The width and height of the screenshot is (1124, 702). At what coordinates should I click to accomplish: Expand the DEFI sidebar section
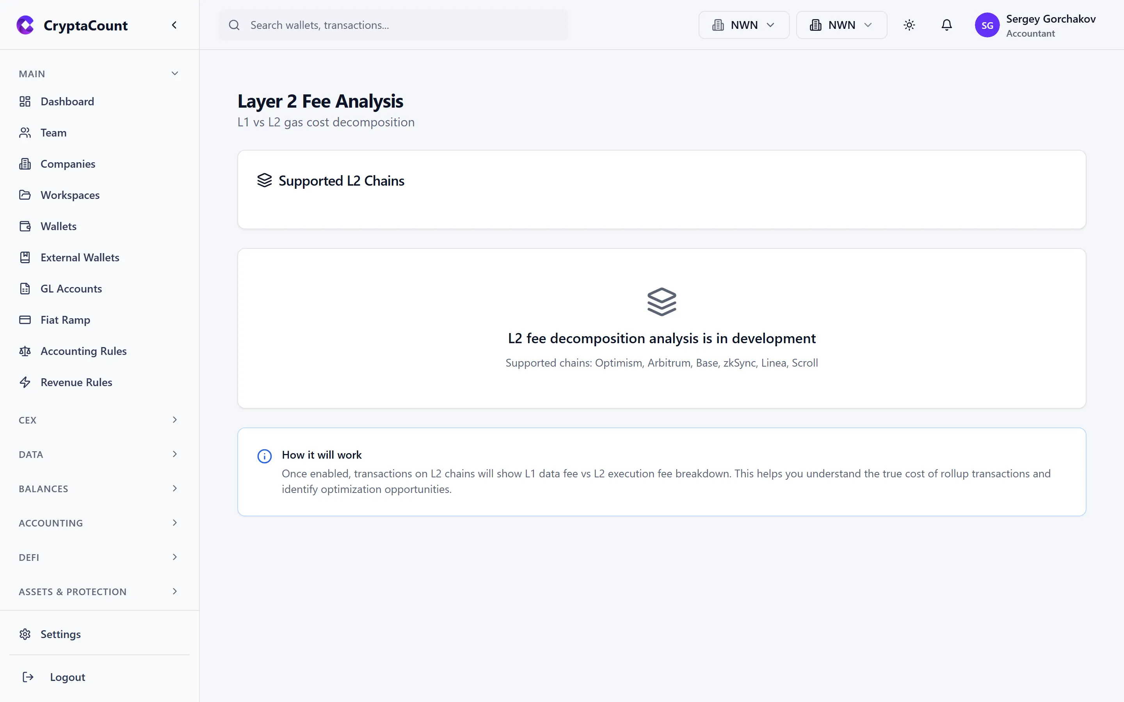[174, 557]
